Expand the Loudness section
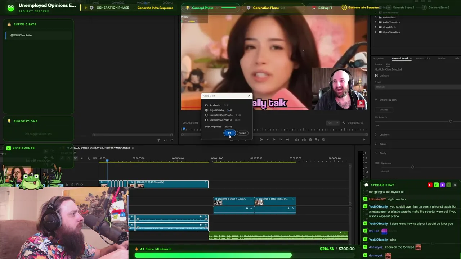The height and width of the screenshot is (259, 461). (x=376, y=135)
